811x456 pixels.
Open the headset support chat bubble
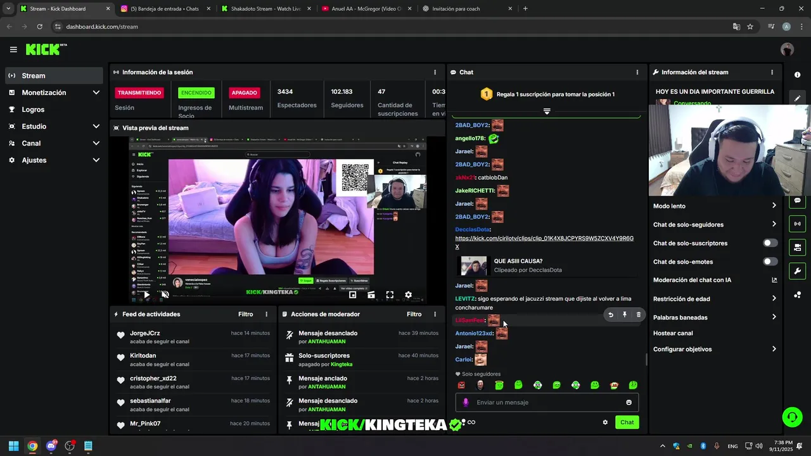[x=792, y=417]
